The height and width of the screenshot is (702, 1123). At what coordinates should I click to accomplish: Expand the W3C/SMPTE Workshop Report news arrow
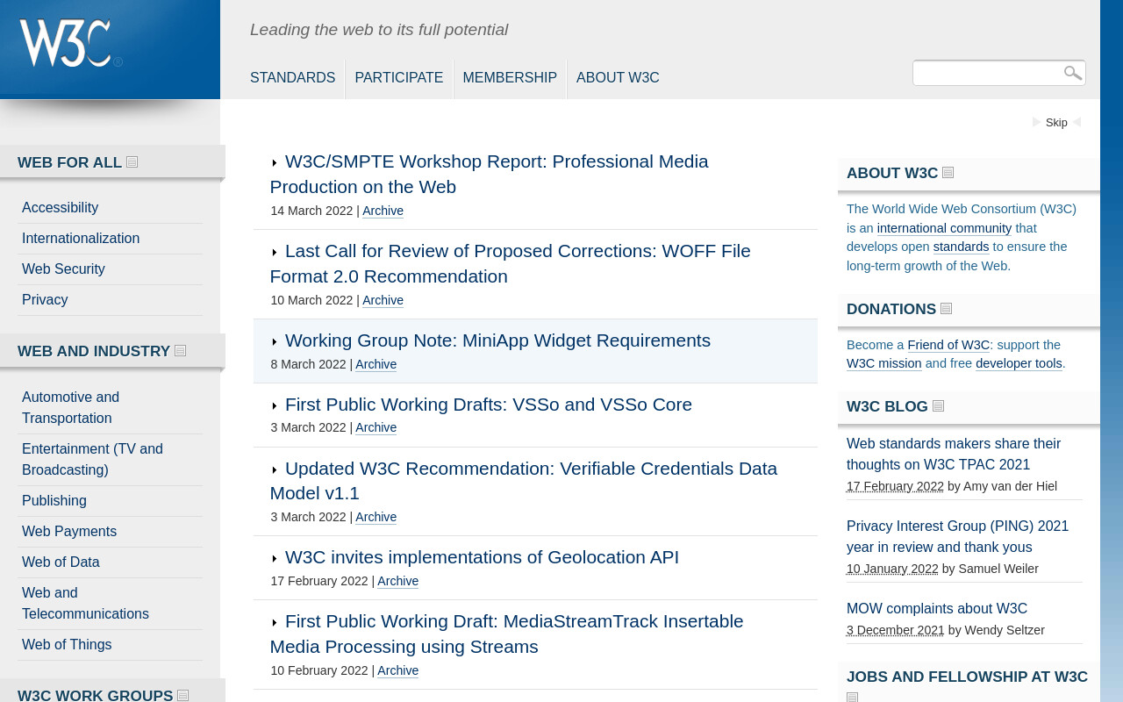click(x=275, y=163)
